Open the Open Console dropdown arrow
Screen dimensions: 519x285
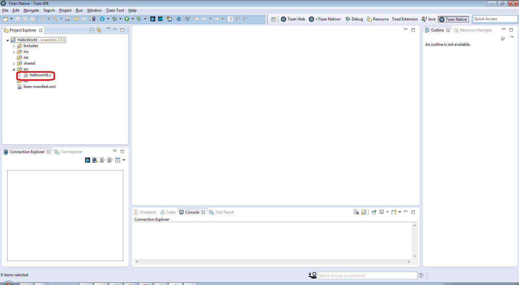click(x=400, y=212)
